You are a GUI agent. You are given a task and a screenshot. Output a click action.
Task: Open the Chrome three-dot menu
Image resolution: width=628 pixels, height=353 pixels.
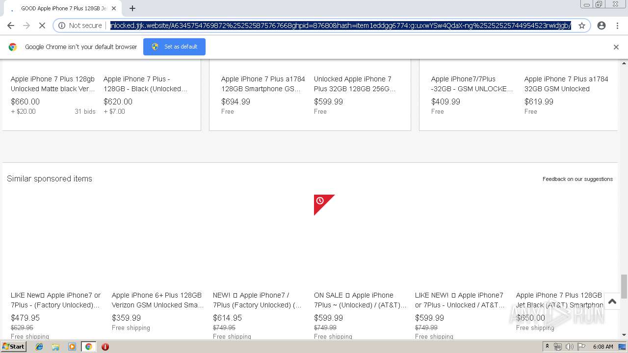point(617,25)
